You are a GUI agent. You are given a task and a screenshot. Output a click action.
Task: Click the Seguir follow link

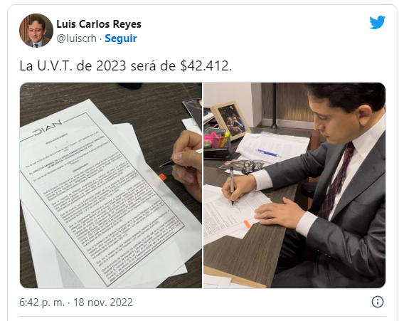121,38
